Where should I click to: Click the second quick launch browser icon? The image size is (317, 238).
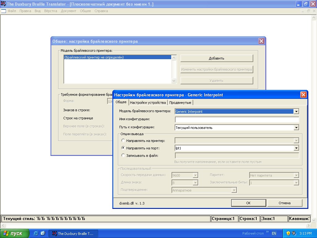43,233
